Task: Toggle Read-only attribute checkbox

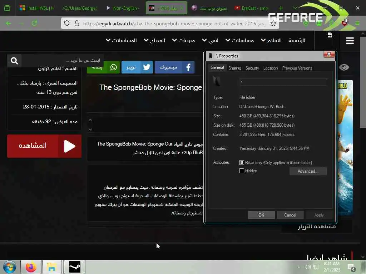Action: 242,162
